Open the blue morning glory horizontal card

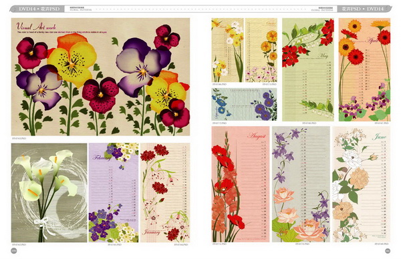click(244, 105)
